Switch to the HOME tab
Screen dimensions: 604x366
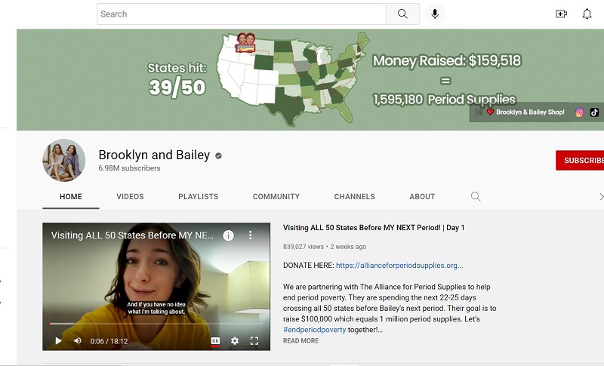point(71,197)
